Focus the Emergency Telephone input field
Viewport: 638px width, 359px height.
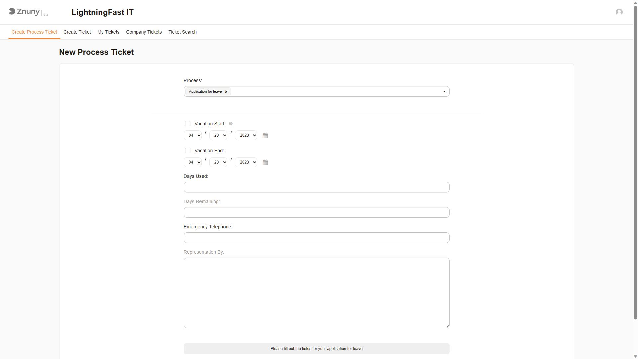pos(316,238)
